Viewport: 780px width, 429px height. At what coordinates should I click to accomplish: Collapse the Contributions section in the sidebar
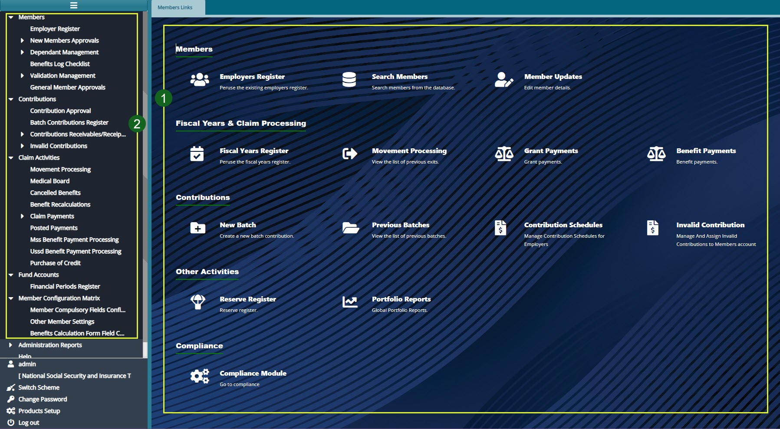(11, 99)
